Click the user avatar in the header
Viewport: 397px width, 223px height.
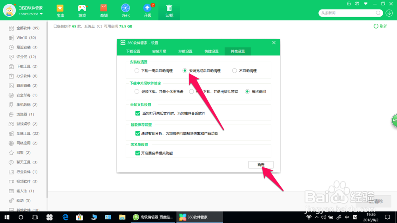coord(10,10)
